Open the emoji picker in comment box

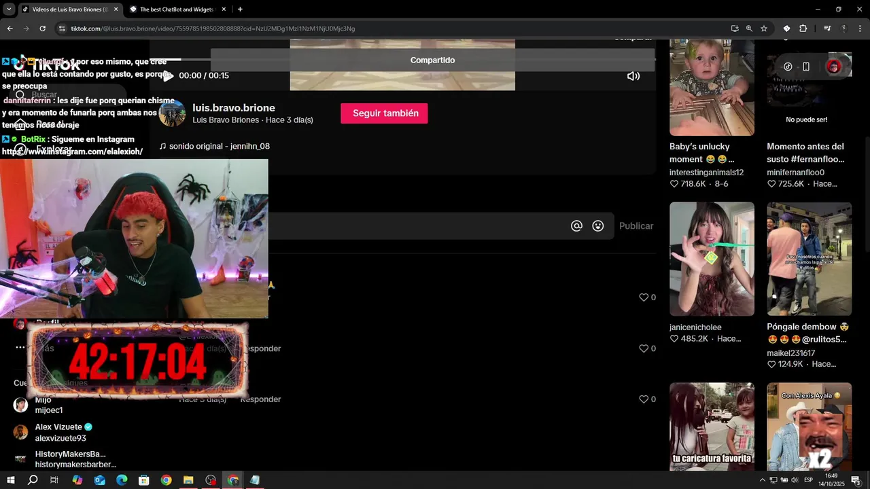click(598, 226)
